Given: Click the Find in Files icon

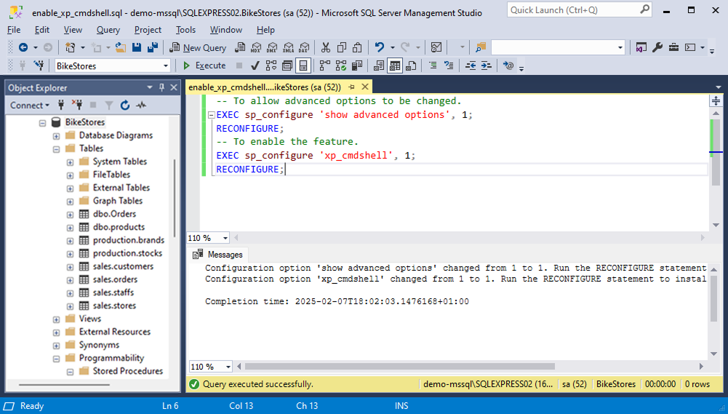Looking at the screenshot, I should (481, 47).
